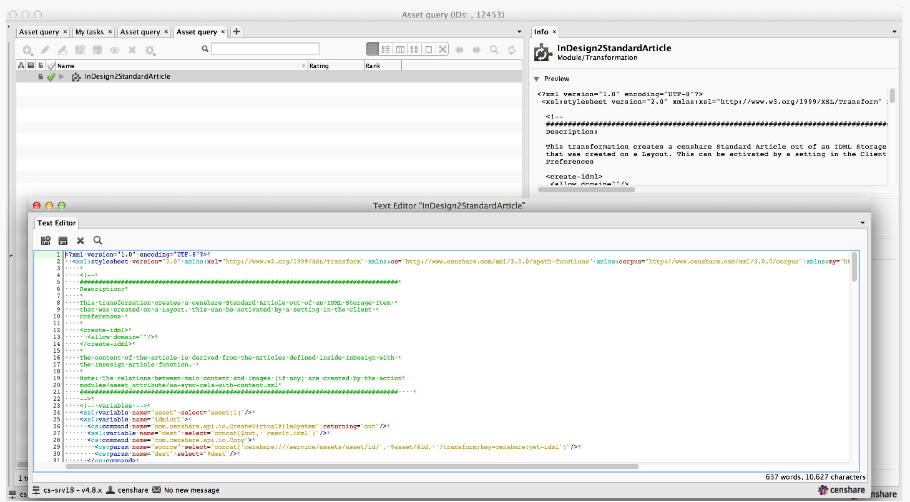Delete selection using the X toolbar icon

pos(132,49)
